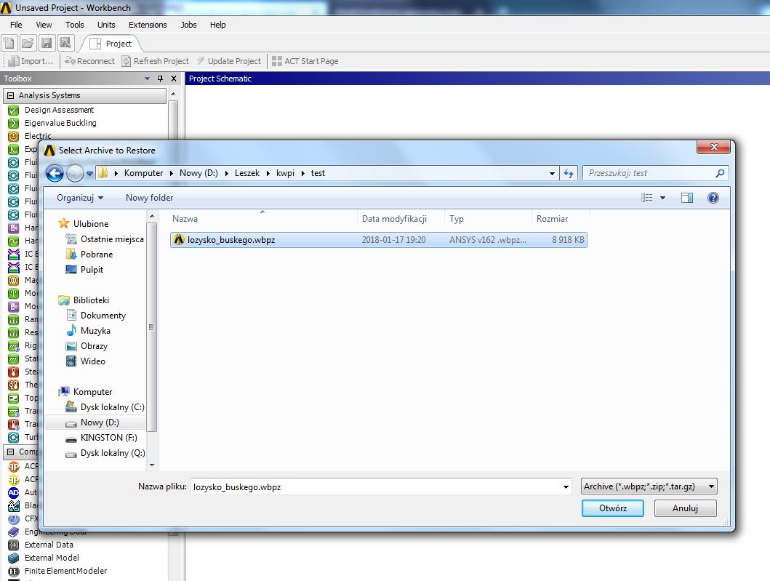The image size is (770, 581).
Task: Select External Model component
Action: (52, 558)
